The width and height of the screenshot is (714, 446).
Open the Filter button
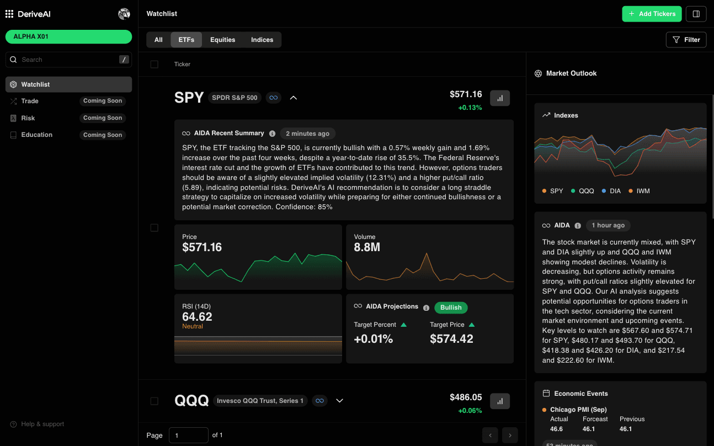pyautogui.click(x=686, y=40)
